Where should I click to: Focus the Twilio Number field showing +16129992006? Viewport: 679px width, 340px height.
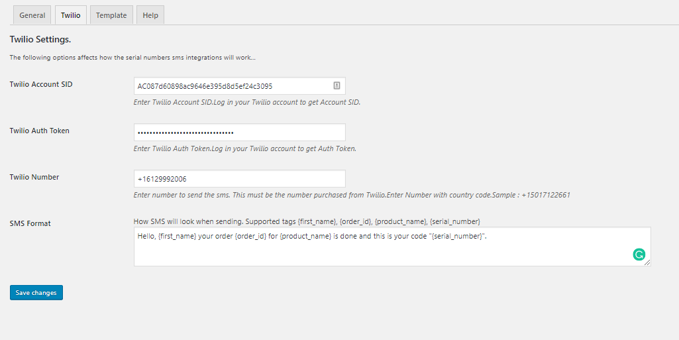click(239, 178)
